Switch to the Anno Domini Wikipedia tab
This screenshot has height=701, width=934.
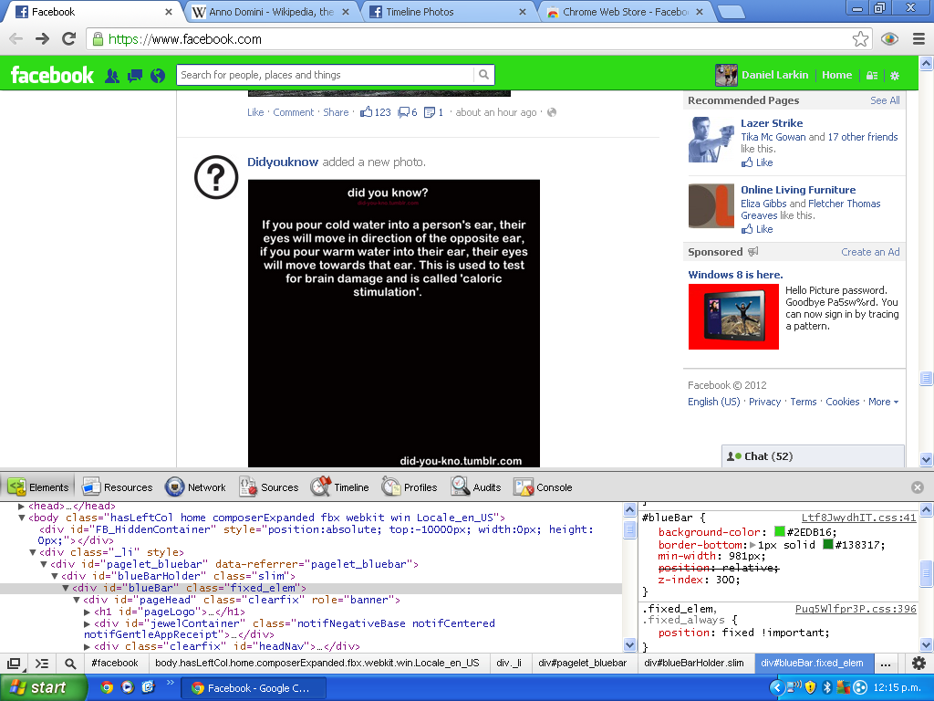[x=271, y=12]
